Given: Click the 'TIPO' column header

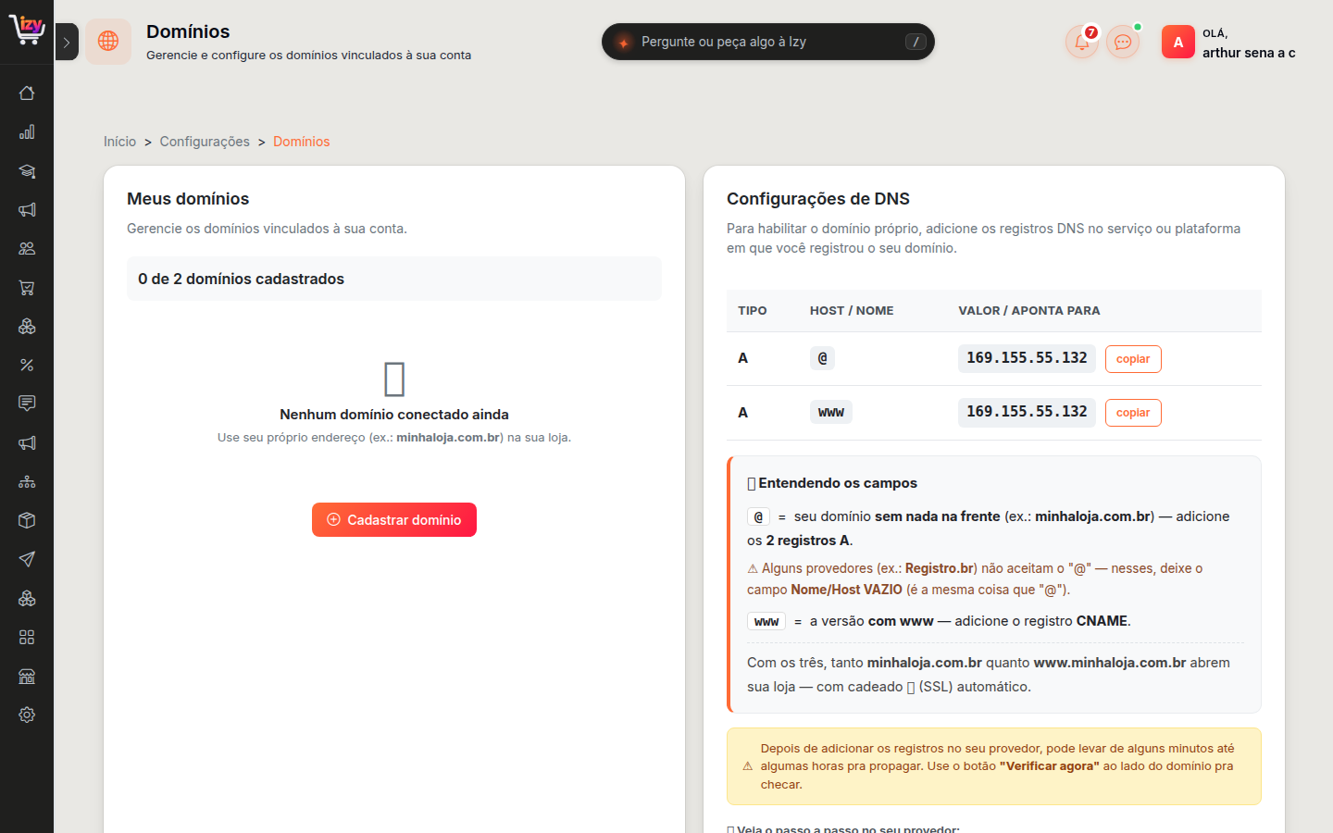Looking at the screenshot, I should (753, 311).
